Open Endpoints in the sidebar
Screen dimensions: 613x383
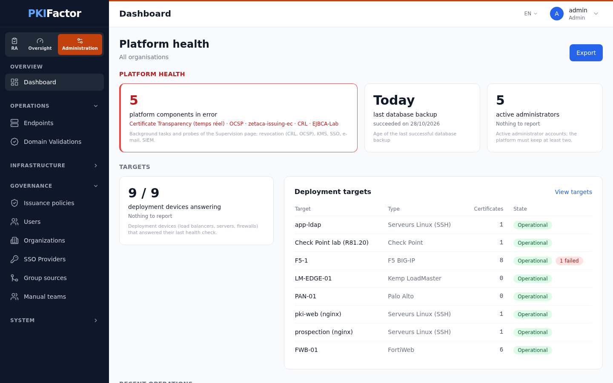click(x=54, y=123)
